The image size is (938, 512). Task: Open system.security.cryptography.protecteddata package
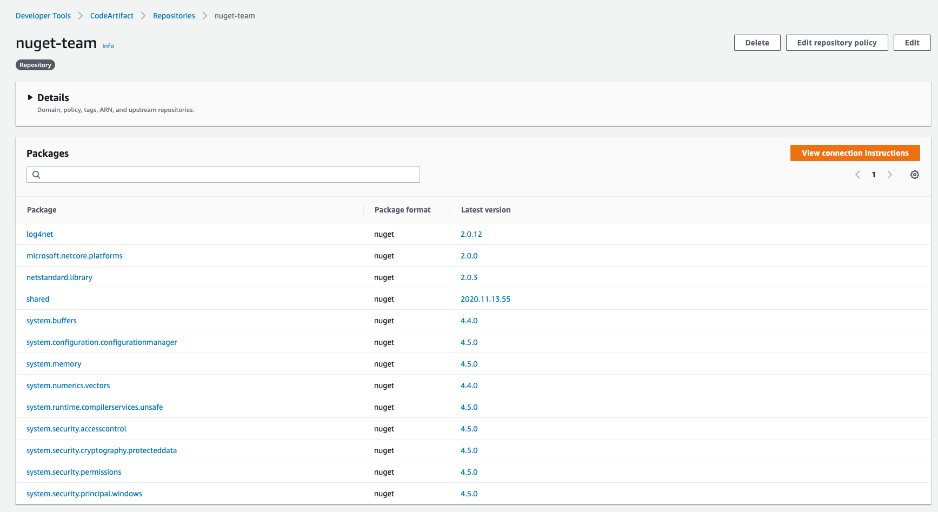[x=102, y=450]
